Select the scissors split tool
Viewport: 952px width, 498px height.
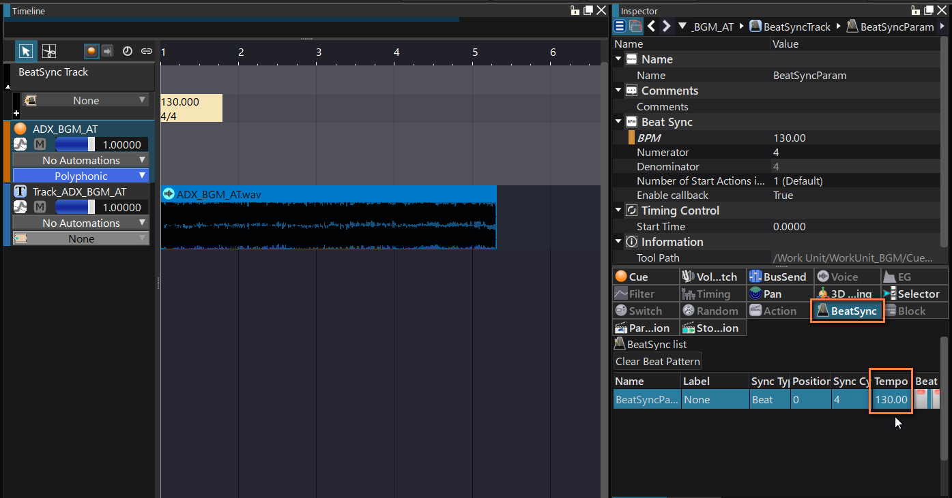pos(48,51)
